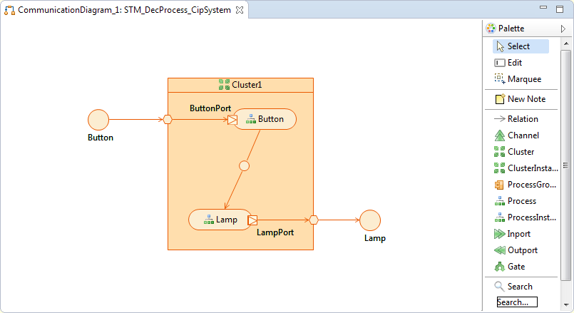The image size is (574, 313).
Task: Activate the CommunicationDiagram_1 editor tab
Action: 121,11
